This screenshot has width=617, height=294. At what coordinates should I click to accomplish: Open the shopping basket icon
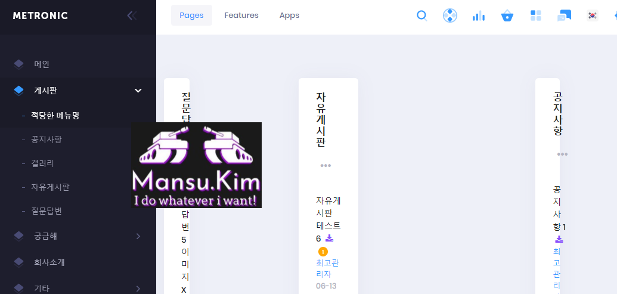(507, 16)
